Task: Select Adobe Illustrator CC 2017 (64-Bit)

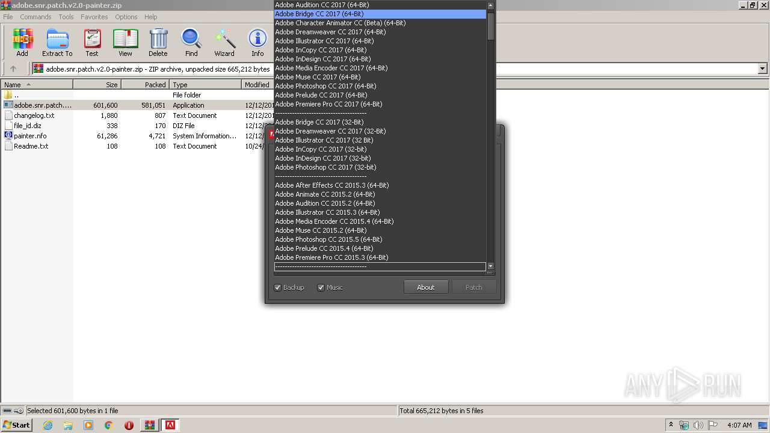Action: [x=380, y=41]
